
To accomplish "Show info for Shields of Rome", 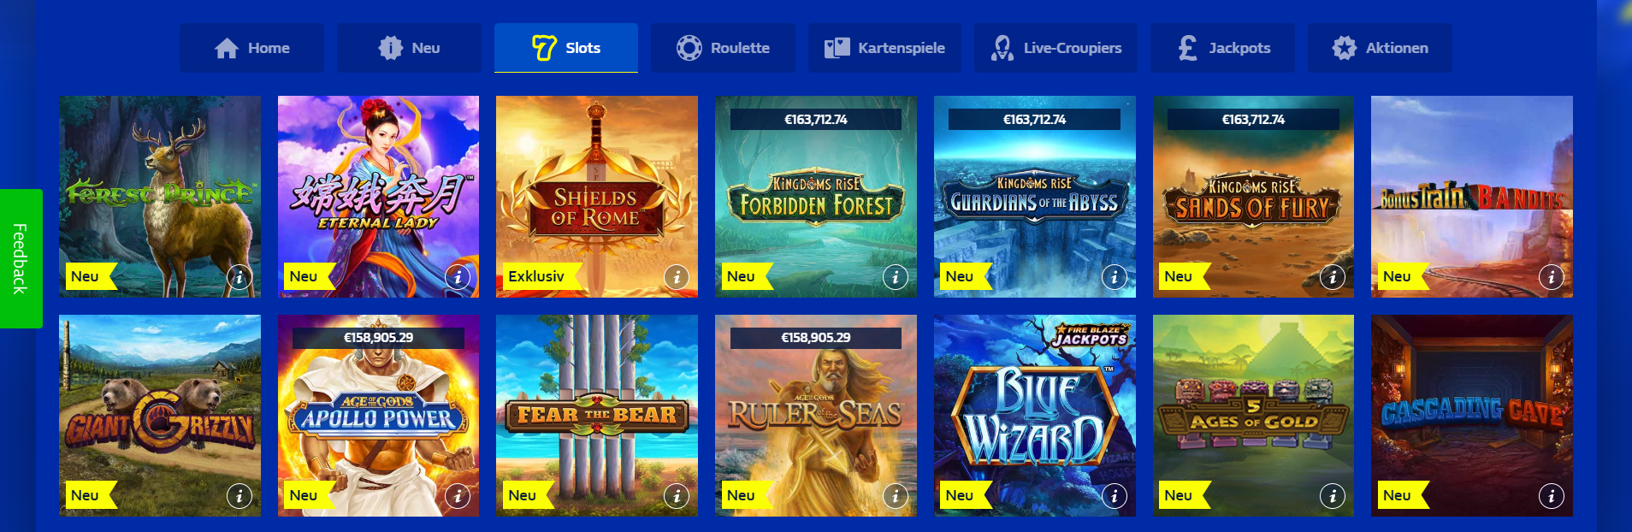I will click(677, 277).
